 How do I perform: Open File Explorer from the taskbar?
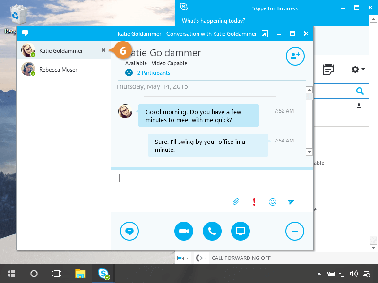80,274
